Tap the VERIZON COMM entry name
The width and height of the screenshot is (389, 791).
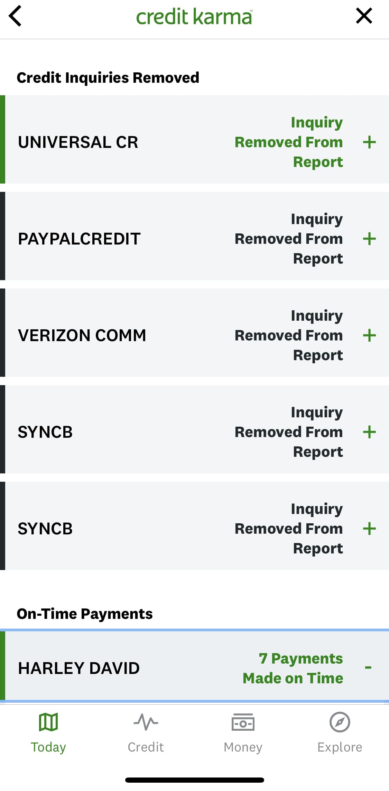click(82, 335)
